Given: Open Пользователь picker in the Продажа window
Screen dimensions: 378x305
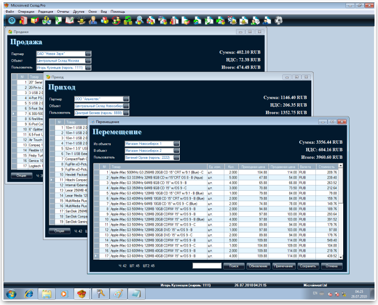Looking at the screenshot, I should [x=88, y=67].
